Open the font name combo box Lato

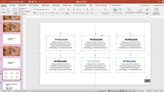(x=43, y=9)
